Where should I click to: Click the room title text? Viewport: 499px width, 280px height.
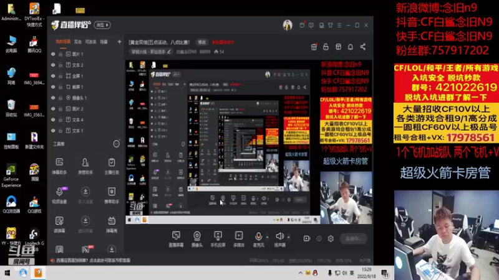(159, 42)
